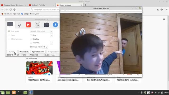This screenshot has width=169, height=95.
Task: Open the Bluetooth tray icon
Action: pyautogui.click(x=142, y=93)
